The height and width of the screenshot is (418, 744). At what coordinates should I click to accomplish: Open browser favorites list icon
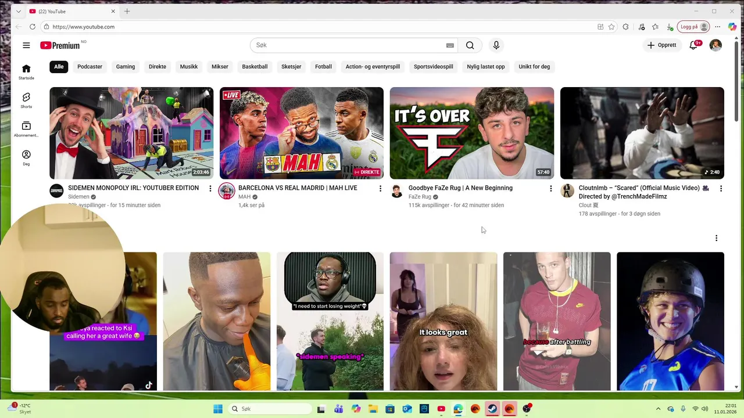(x=655, y=27)
